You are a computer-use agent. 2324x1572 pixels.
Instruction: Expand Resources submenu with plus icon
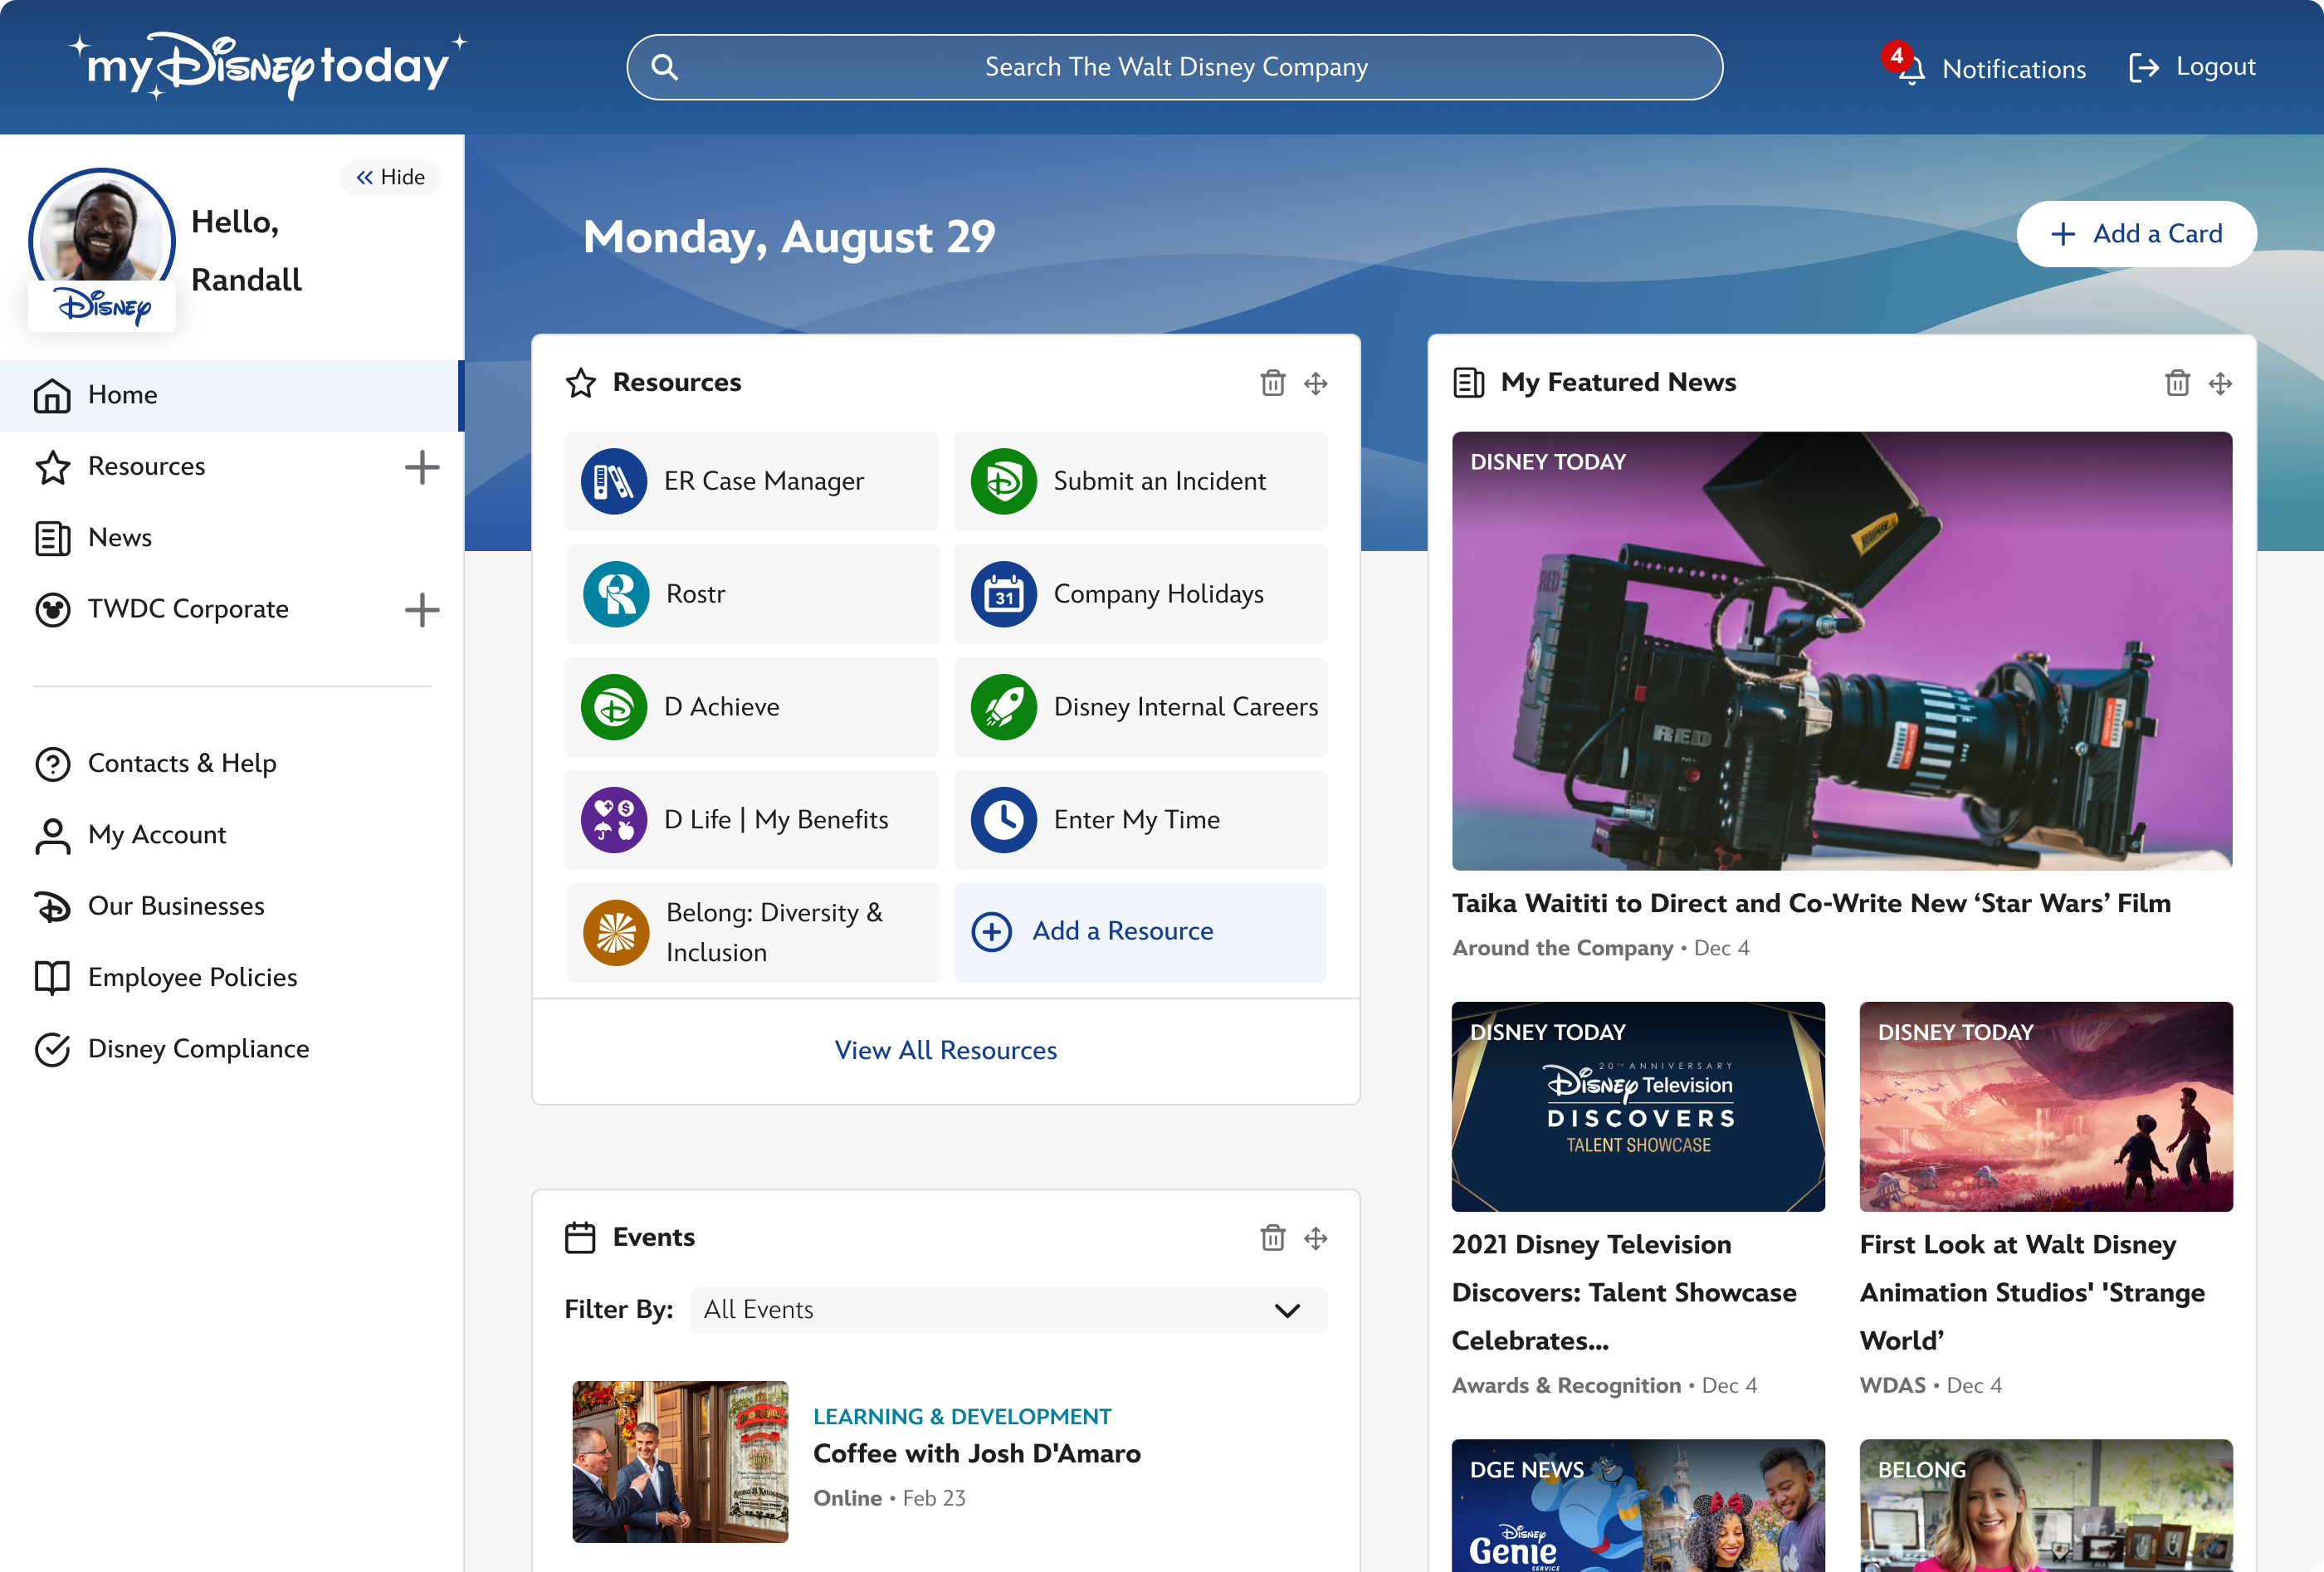tap(422, 467)
